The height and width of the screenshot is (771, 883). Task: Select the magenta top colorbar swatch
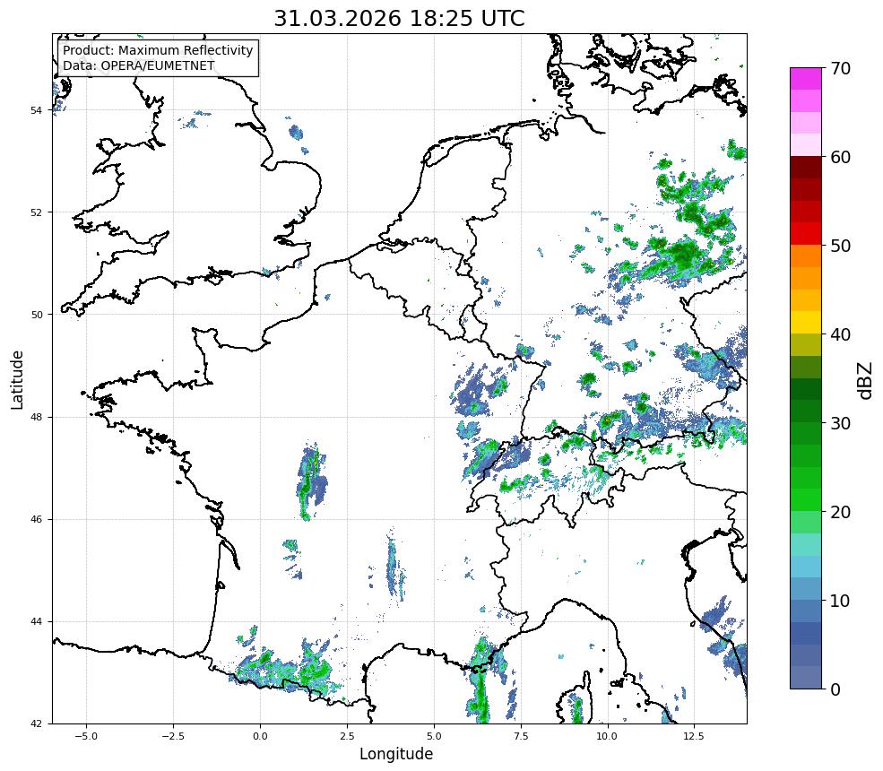click(806, 79)
